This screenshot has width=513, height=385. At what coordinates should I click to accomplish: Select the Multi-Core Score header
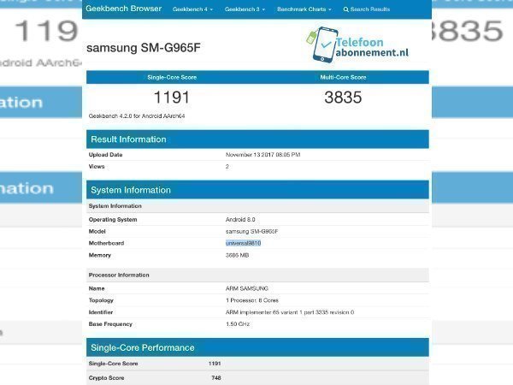pyautogui.click(x=343, y=77)
